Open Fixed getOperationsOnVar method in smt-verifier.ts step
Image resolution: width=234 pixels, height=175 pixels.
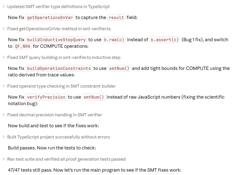(59, 29)
